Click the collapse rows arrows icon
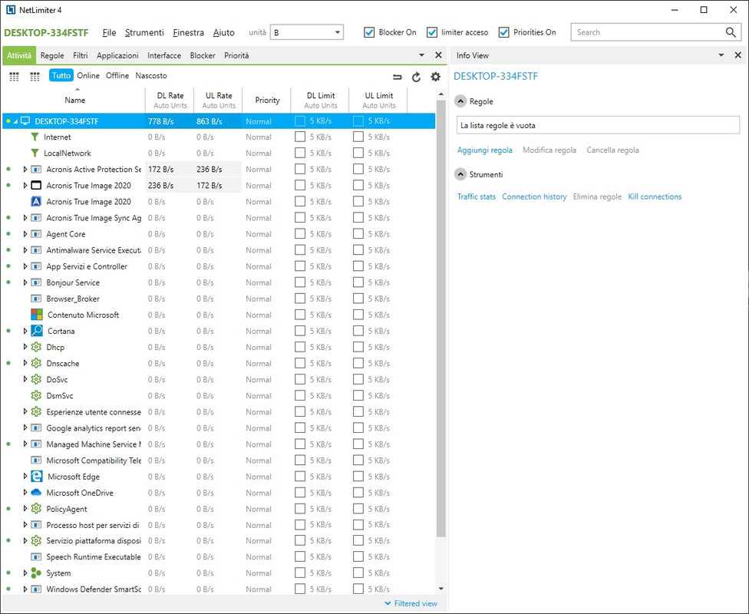Screen dimensions: 749x614 tap(397, 77)
